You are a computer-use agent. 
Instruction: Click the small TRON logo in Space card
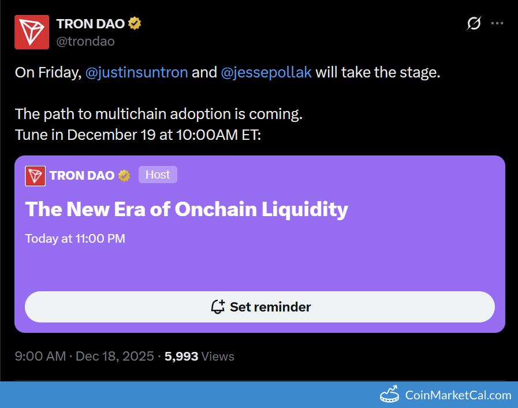click(35, 176)
